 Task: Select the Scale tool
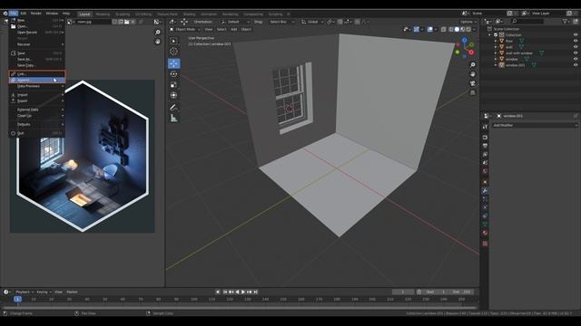[173, 84]
